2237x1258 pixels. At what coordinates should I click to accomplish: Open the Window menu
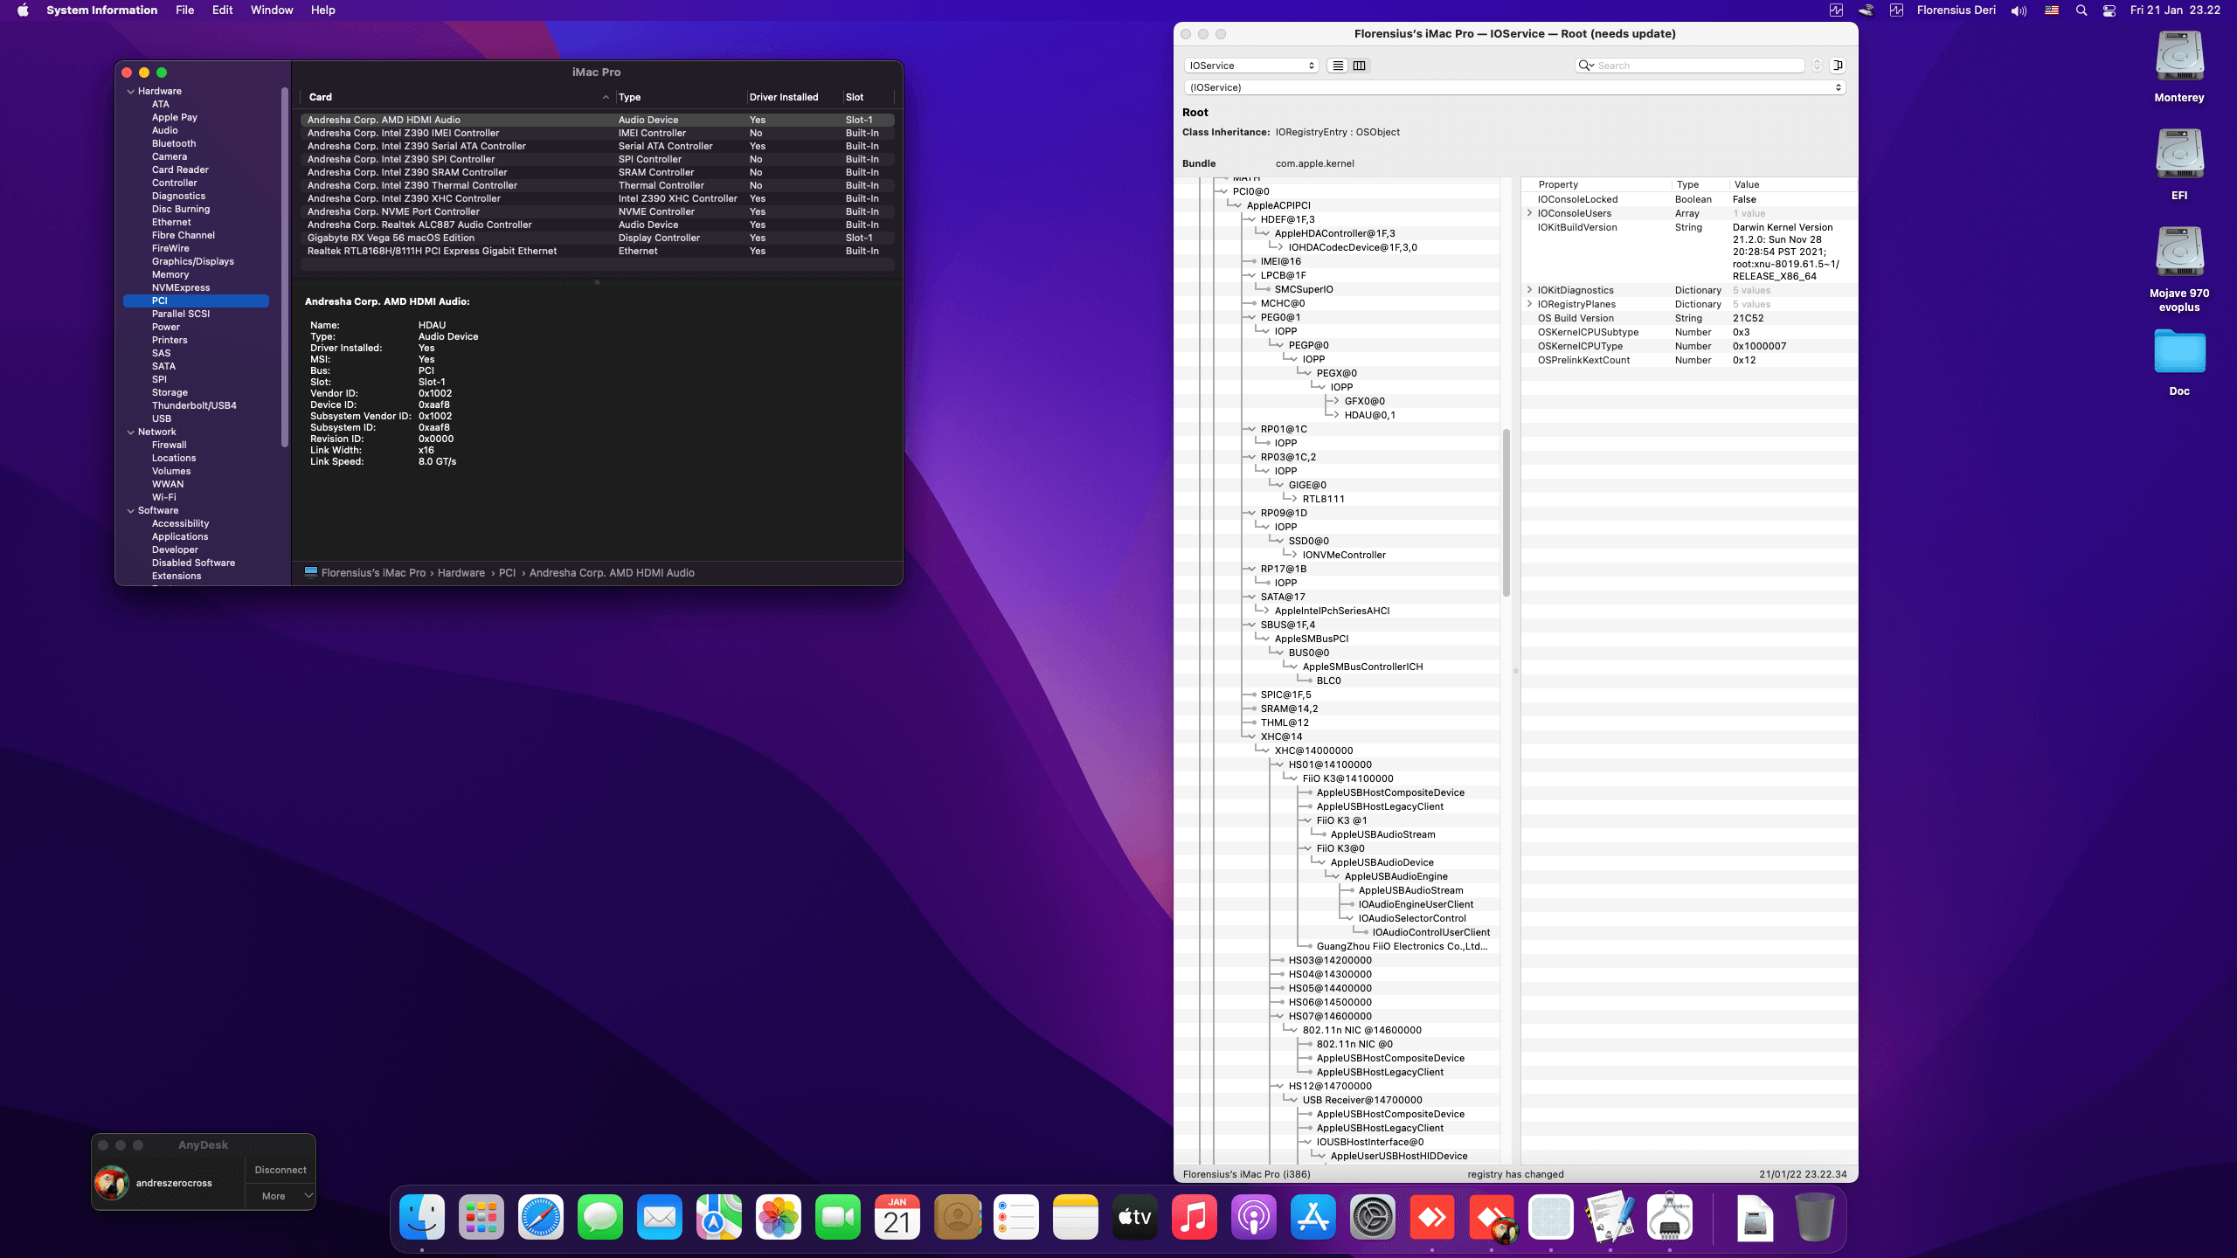tap(271, 10)
